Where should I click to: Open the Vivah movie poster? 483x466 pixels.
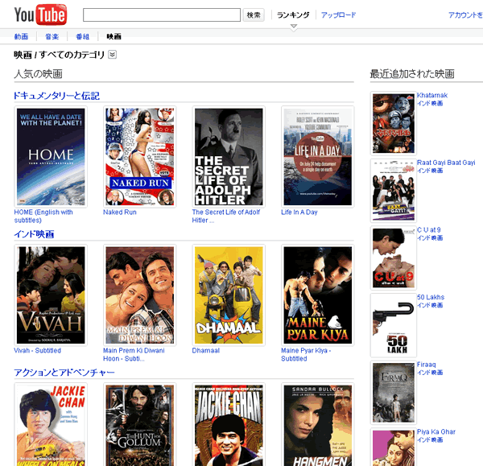51,295
